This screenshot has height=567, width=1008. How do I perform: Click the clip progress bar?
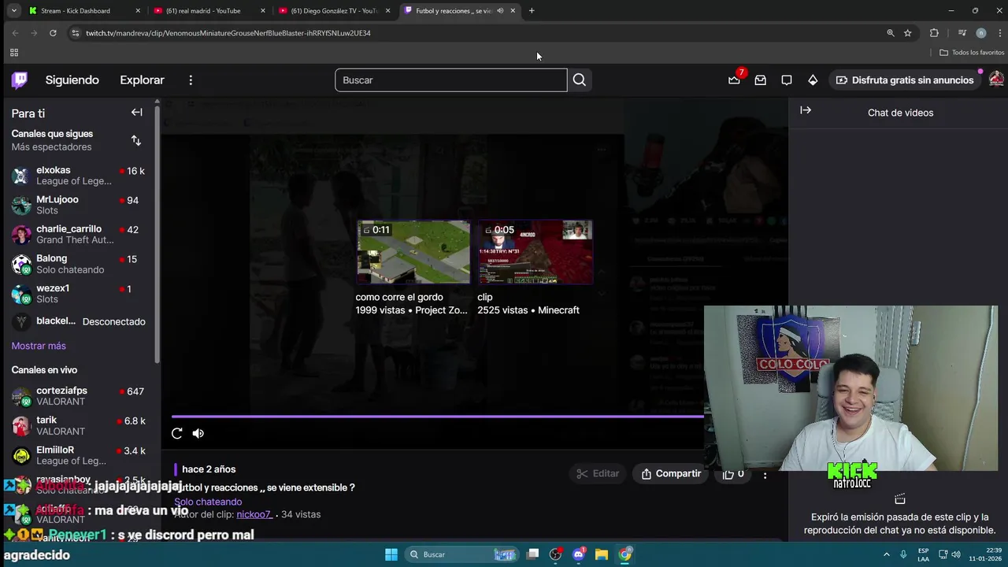click(438, 417)
